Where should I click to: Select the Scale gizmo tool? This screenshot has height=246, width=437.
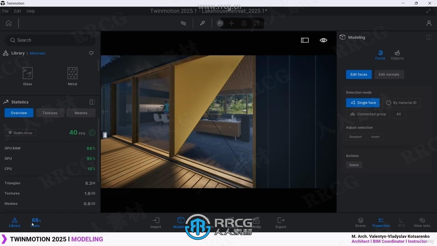tap(256, 23)
